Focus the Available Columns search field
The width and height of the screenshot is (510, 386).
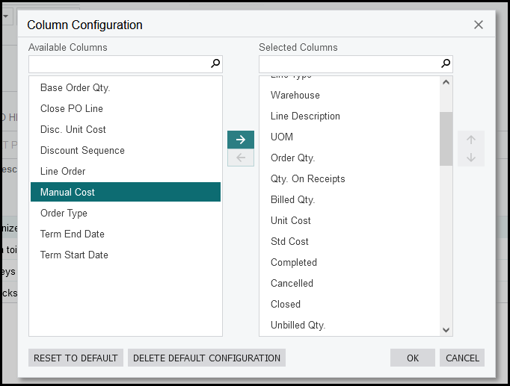118,64
